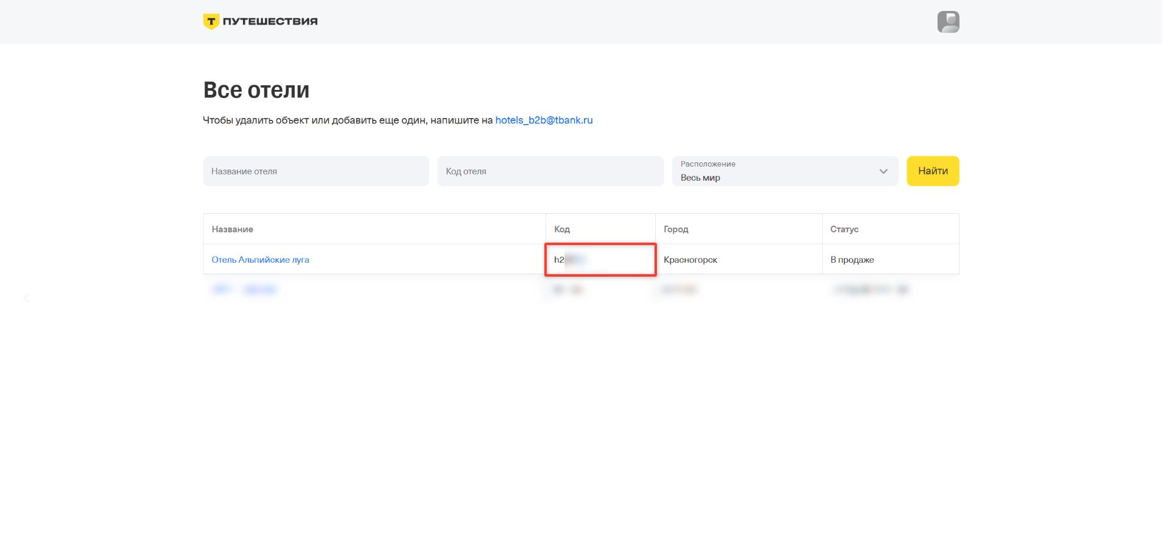Expand location list via chevron arrow
Image resolution: width=1169 pixels, height=540 pixels.
tap(883, 171)
